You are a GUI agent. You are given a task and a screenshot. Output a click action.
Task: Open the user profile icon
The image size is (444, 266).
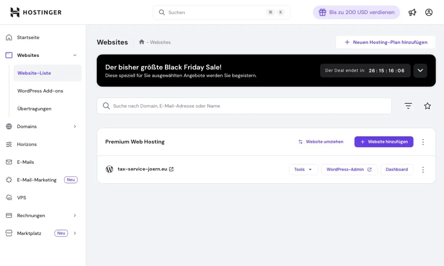click(429, 12)
